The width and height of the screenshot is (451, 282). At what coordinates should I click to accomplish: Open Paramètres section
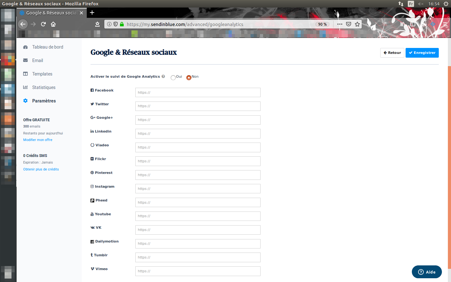coord(44,101)
